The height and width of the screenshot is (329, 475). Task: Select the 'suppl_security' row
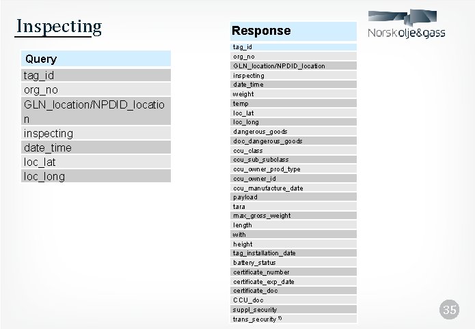[x=293, y=309]
